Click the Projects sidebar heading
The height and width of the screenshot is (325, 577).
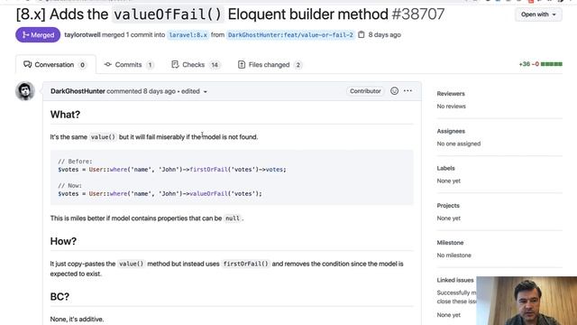[x=448, y=206]
